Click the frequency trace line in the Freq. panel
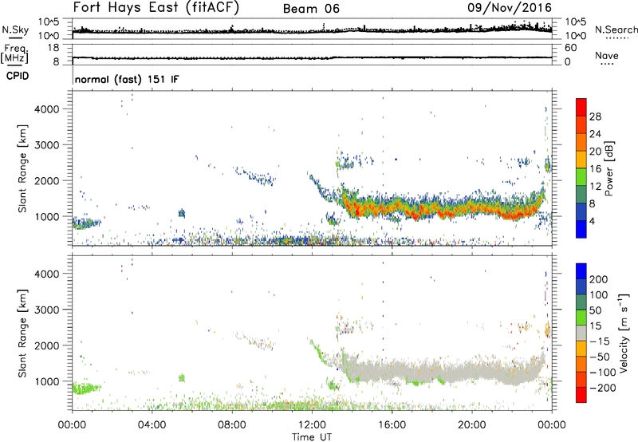Viewport: 638px width, 442px height. (x=312, y=57)
